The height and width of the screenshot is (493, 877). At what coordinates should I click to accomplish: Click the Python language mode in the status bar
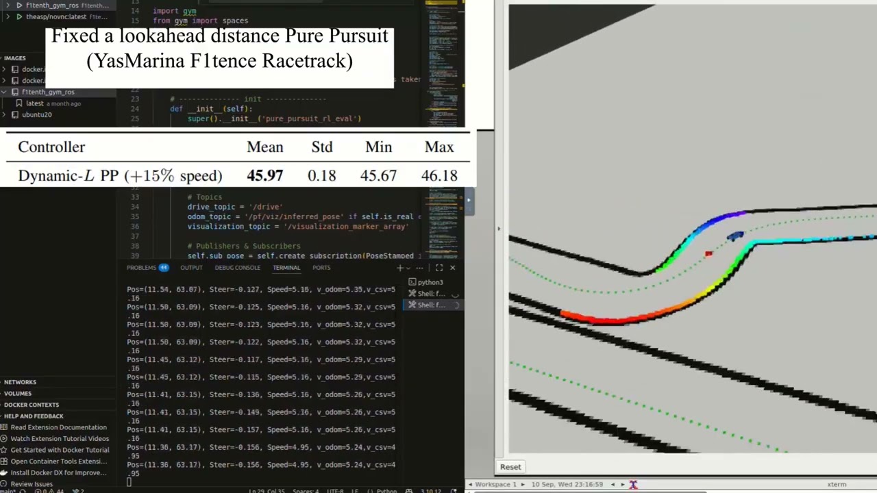point(386,491)
